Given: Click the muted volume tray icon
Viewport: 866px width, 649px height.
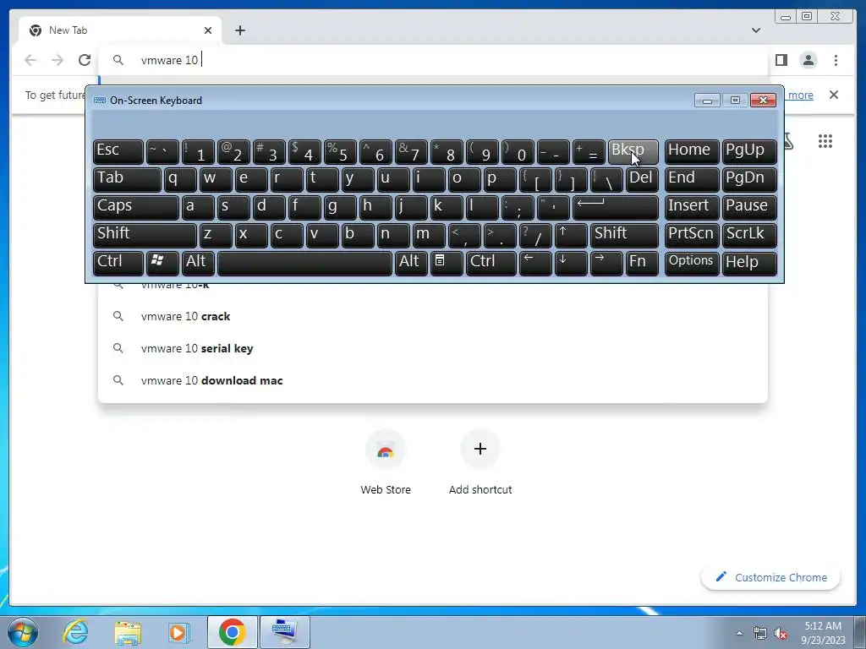Looking at the screenshot, I should pos(781,634).
